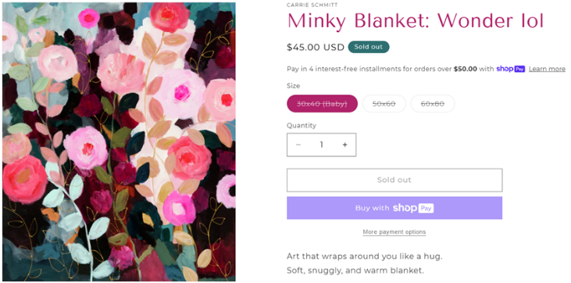
Task: Open More payment options link
Action: click(x=394, y=232)
